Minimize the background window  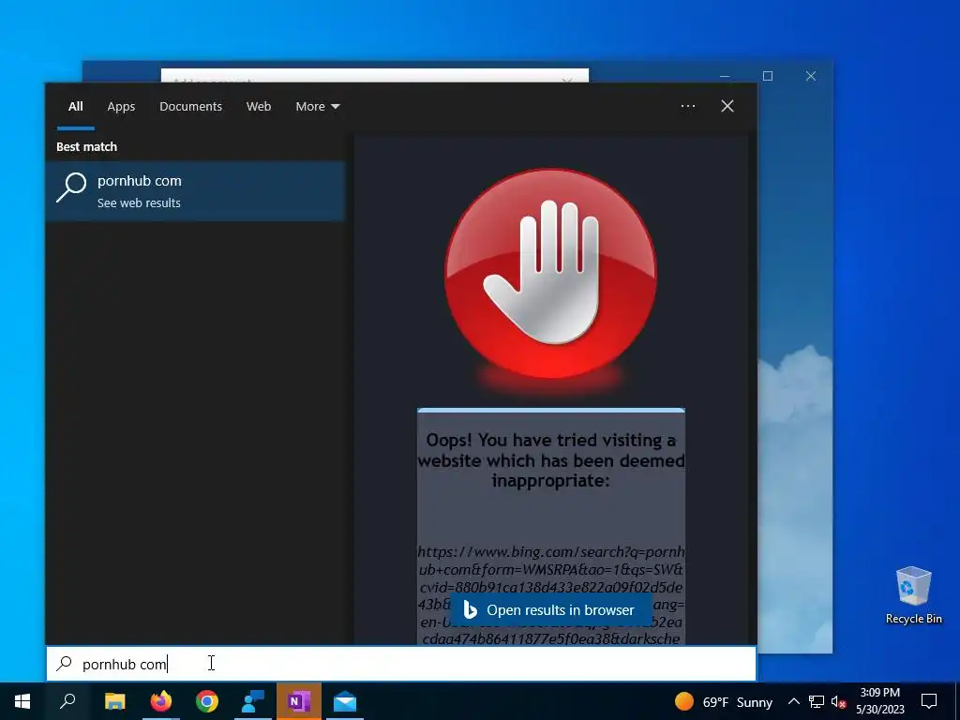coord(725,76)
